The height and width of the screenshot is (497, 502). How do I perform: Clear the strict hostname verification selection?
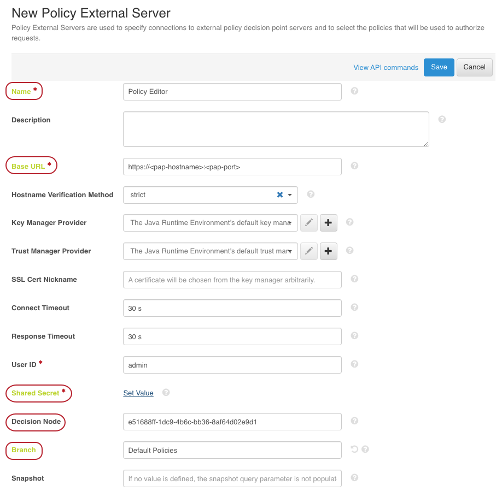pyautogui.click(x=280, y=194)
